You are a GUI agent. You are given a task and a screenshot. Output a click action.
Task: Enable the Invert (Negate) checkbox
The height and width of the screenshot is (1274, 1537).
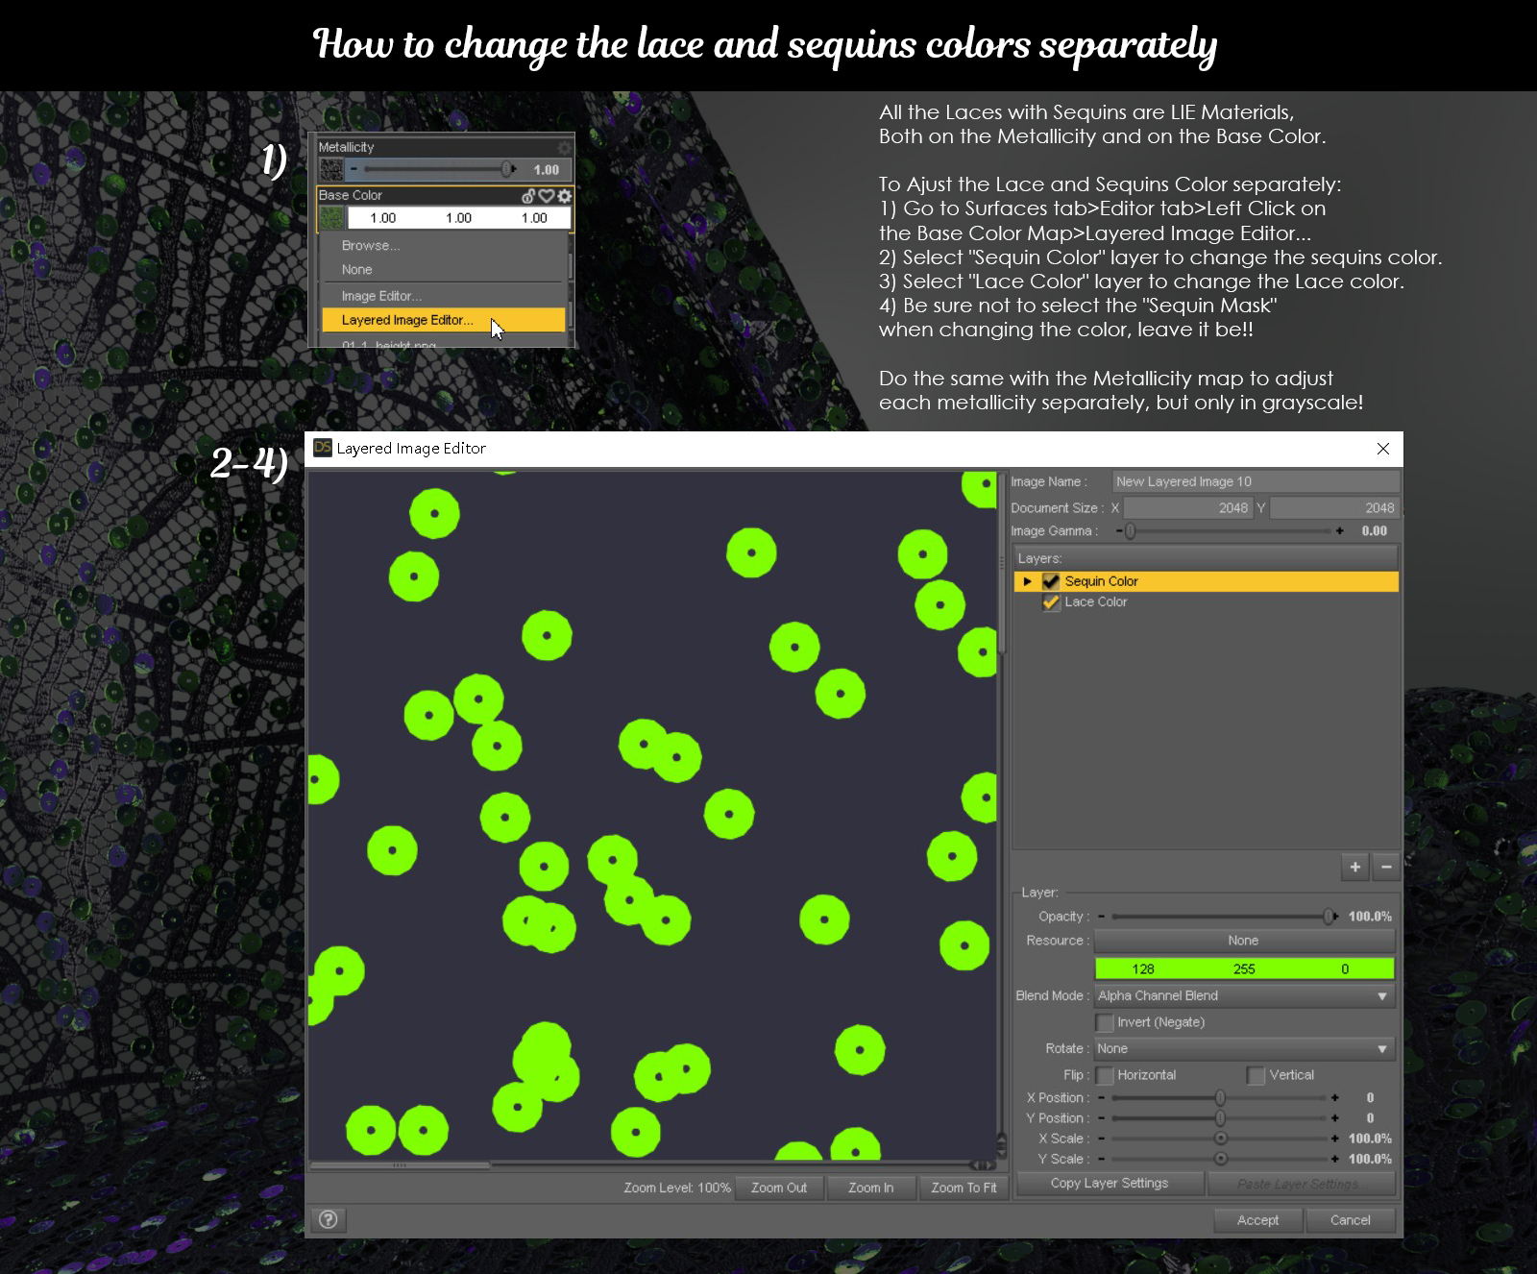(1105, 1022)
